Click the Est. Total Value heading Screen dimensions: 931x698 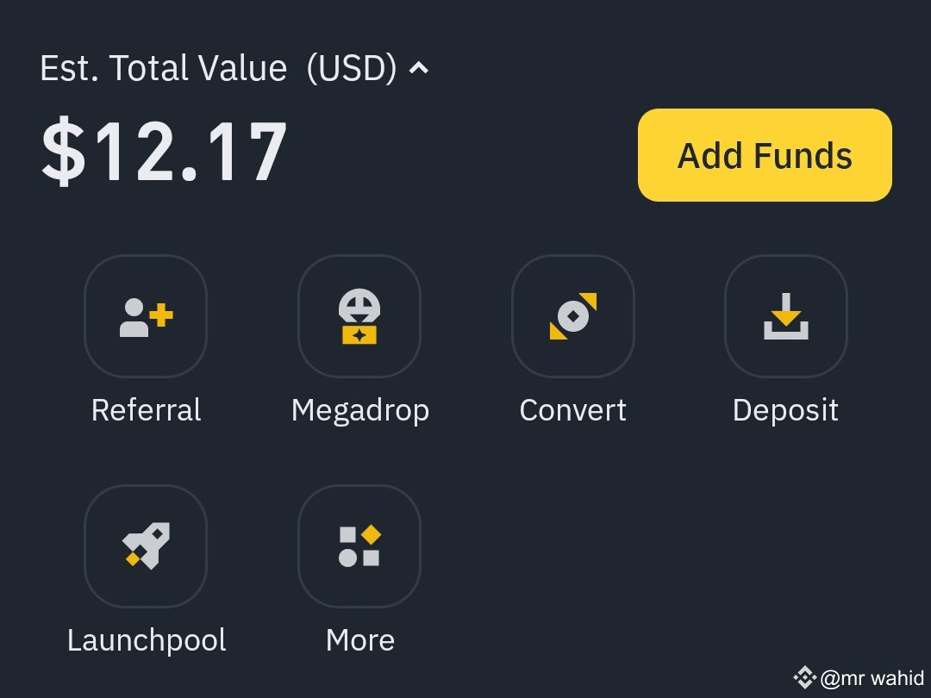[164, 68]
